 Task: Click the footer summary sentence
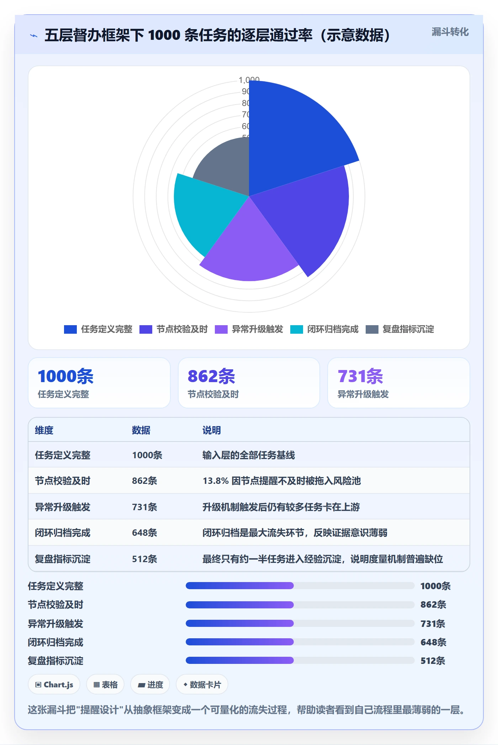(x=247, y=710)
